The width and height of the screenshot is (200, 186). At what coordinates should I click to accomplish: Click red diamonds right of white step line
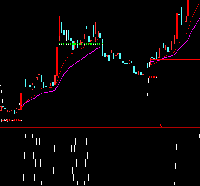[x=153, y=77]
